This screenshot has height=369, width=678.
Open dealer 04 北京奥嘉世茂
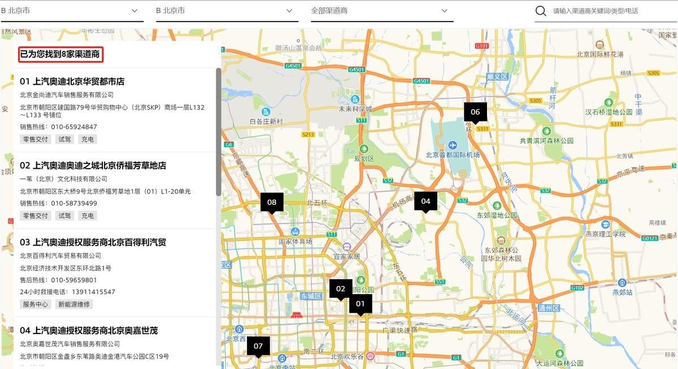[89, 330]
